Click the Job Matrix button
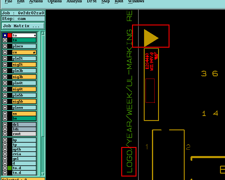 pos(23,26)
